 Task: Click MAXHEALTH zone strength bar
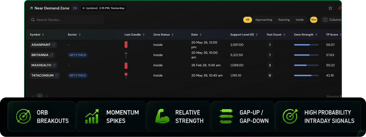[306, 65]
